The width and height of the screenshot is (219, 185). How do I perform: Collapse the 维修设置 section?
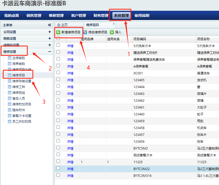pyautogui.click(x=50, y=52)
